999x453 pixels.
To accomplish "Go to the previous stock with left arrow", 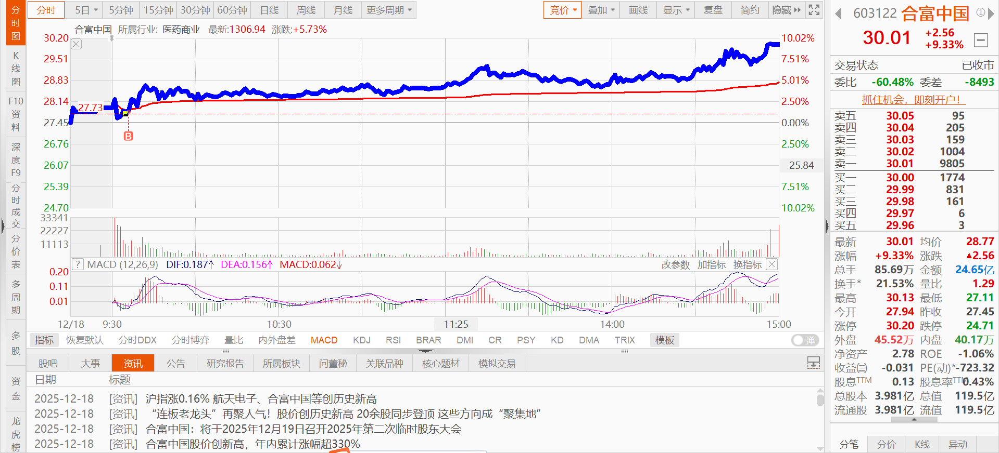I will point(838,14).
